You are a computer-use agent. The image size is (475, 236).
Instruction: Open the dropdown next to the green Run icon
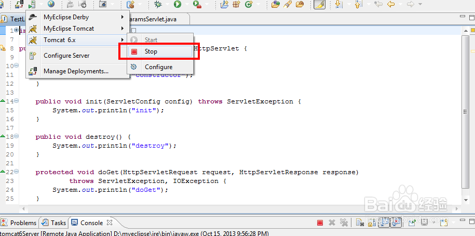click(187, 4)
